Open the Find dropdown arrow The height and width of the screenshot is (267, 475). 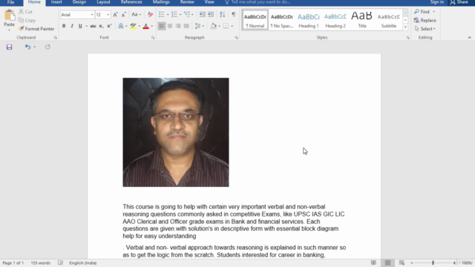[x=433, y=12]
